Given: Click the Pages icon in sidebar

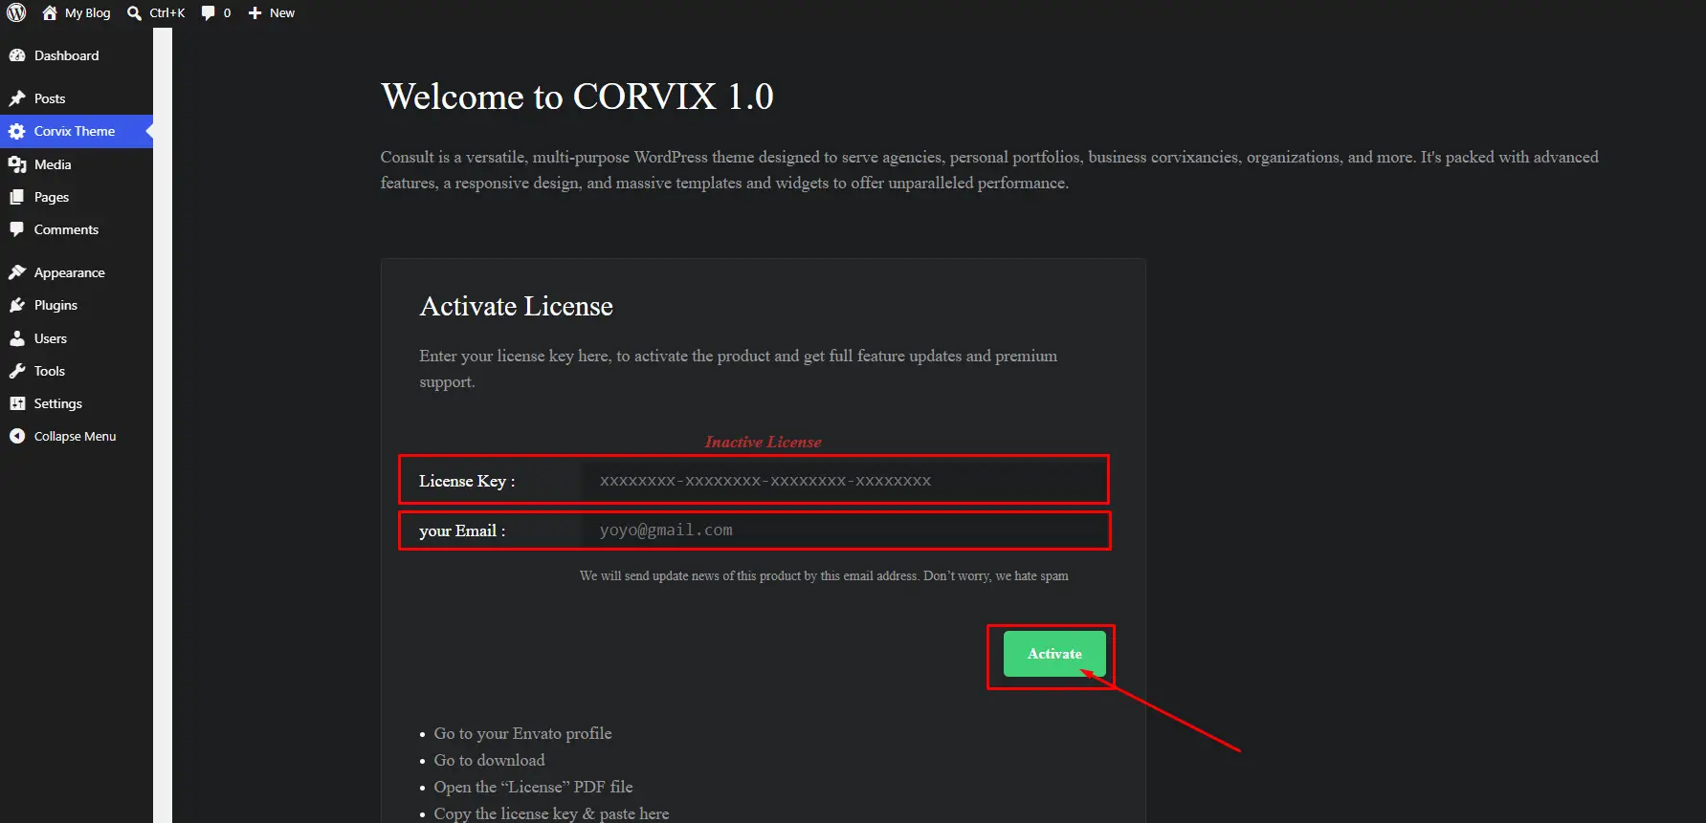Looking at the screenshot, I should coord(17,197).
